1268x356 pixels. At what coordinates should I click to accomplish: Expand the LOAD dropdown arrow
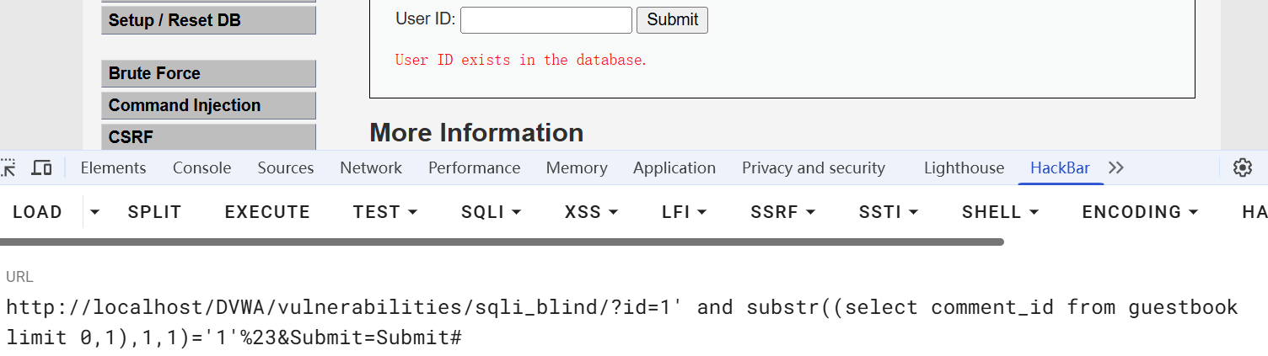(x=95, y=212)
